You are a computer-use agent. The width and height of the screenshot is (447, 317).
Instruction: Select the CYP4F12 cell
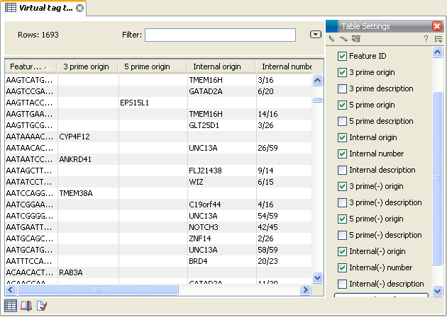click(x=89, y=137)
